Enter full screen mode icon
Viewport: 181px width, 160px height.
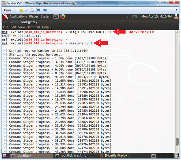click(x=38, y=10)
